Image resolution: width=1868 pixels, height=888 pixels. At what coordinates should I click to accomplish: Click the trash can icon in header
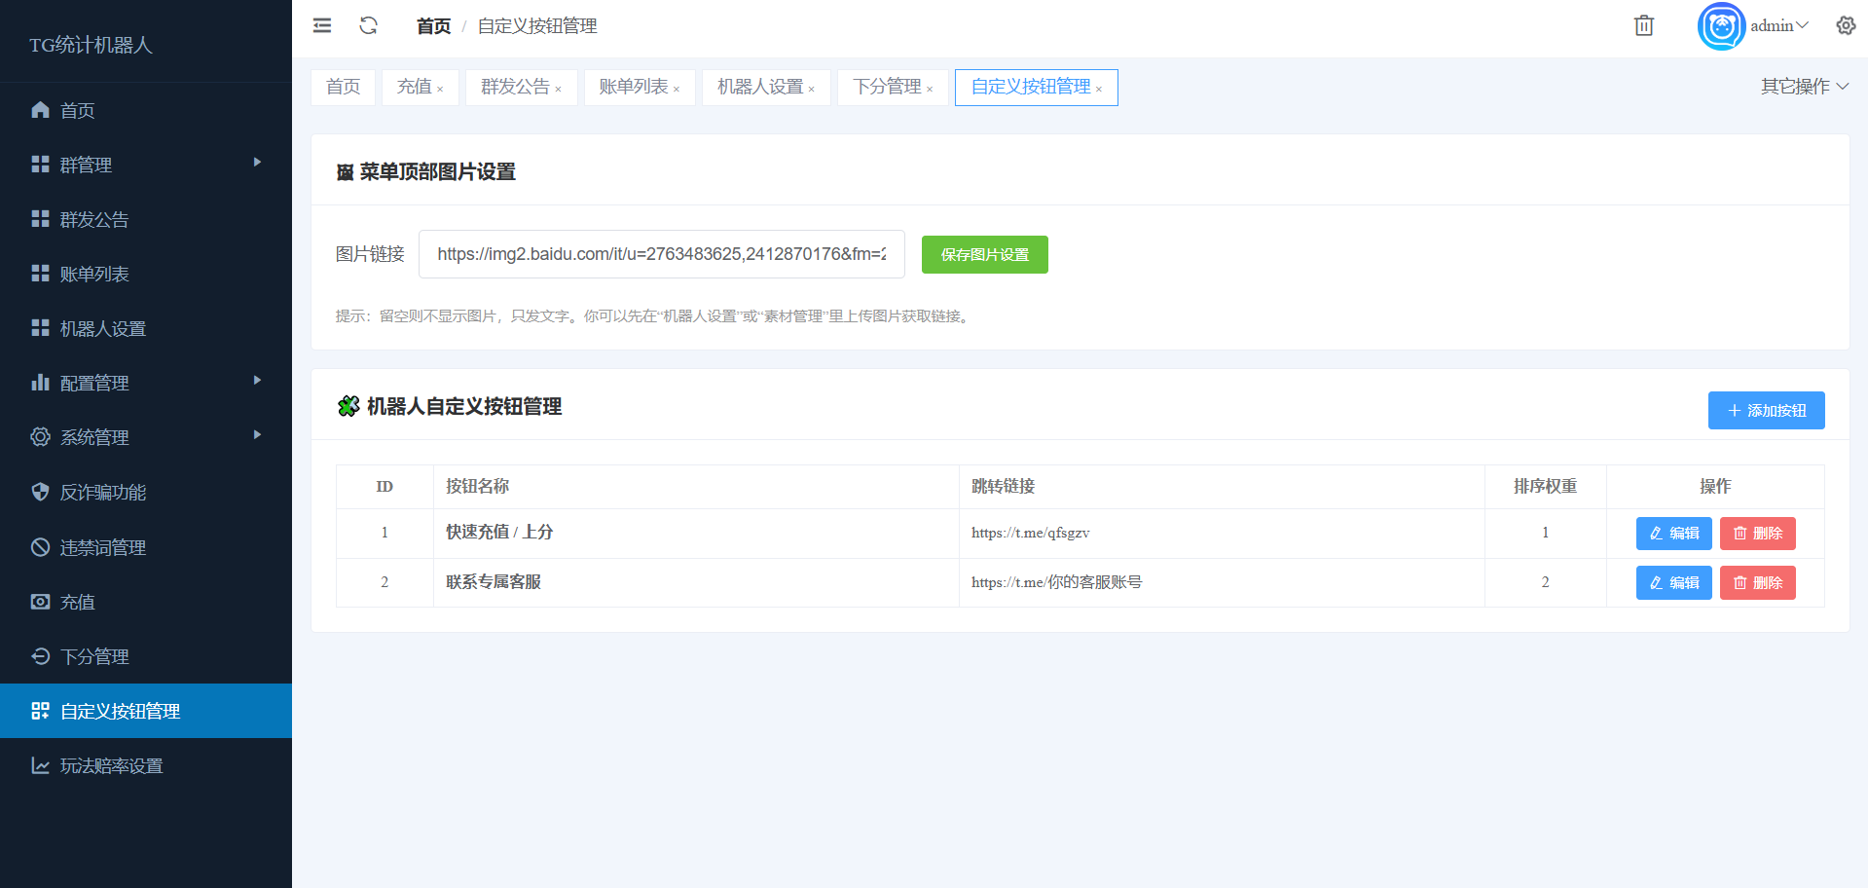[1643, 26]
